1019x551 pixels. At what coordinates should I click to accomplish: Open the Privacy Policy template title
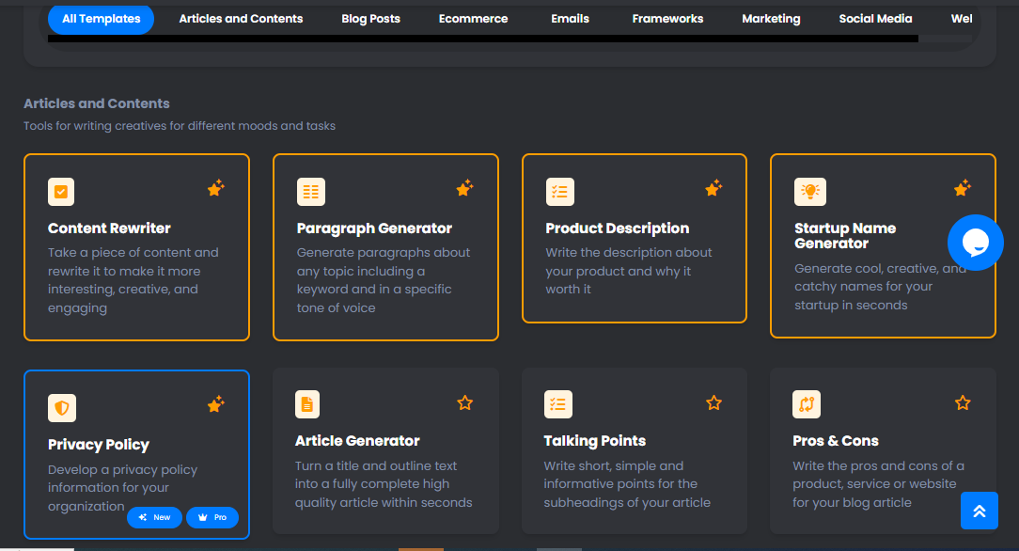tap(98, 445)
